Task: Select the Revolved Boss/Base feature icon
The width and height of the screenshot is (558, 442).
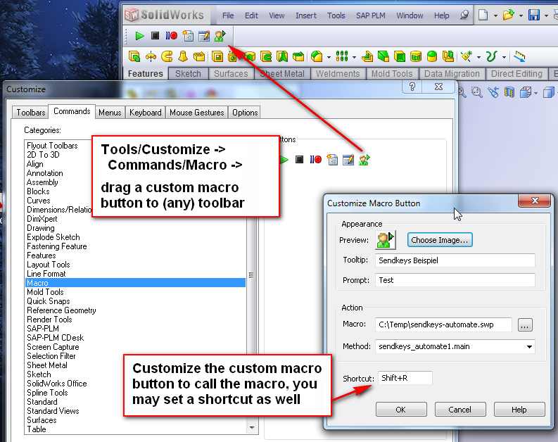Action: [x=151, y=56]
